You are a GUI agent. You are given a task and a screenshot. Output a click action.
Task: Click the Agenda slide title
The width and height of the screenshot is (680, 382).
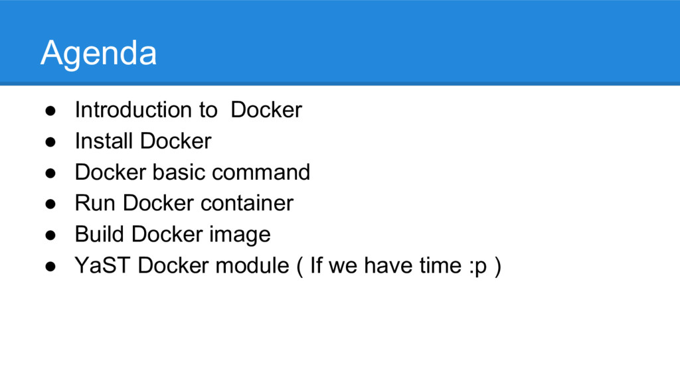pyautogui.click(x=98, y=54)
